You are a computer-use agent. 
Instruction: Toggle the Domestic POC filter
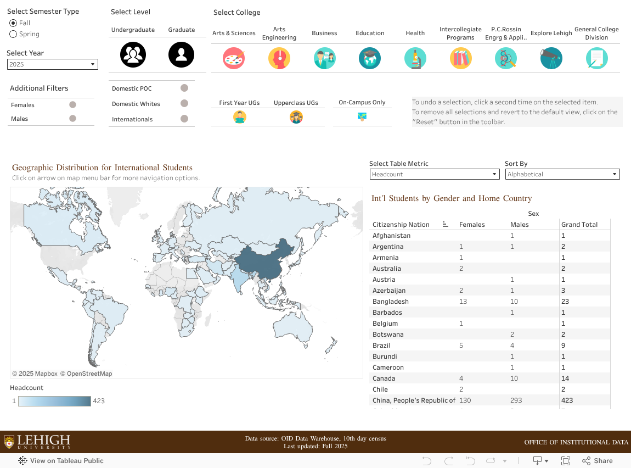[184, 88]
